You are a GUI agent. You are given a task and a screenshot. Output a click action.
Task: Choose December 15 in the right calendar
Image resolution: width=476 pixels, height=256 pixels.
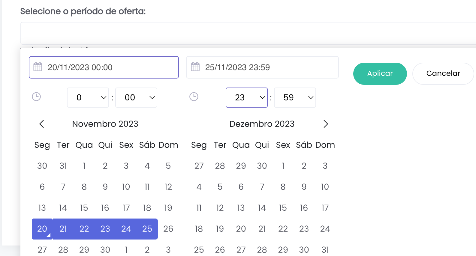point(283,208)
